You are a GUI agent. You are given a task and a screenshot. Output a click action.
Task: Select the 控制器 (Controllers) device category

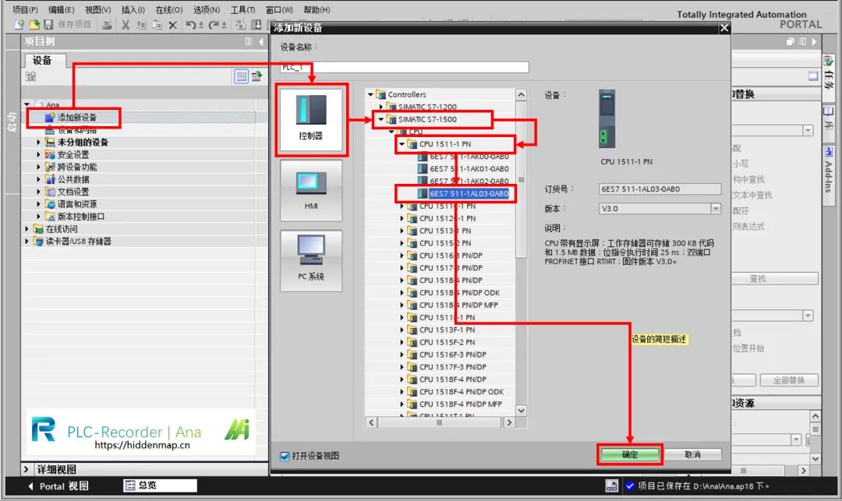[x=311, y=119]
